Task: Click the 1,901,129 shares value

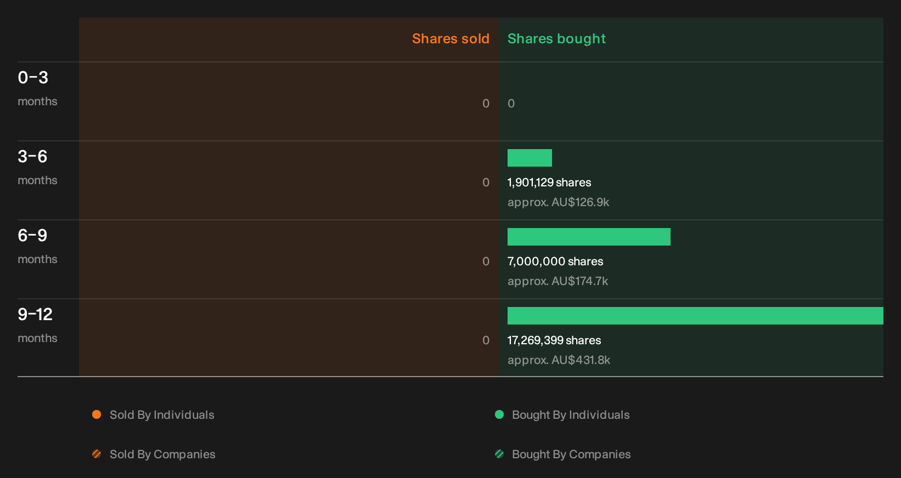Action: [x=549, y=183]
